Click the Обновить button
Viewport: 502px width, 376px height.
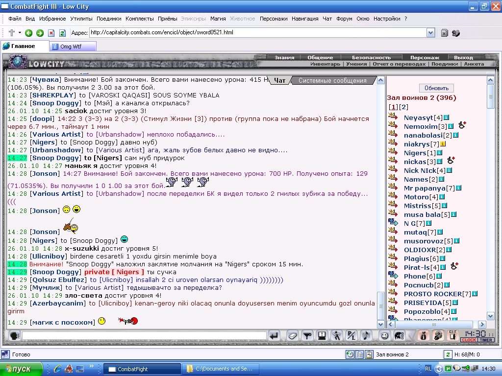436,88
